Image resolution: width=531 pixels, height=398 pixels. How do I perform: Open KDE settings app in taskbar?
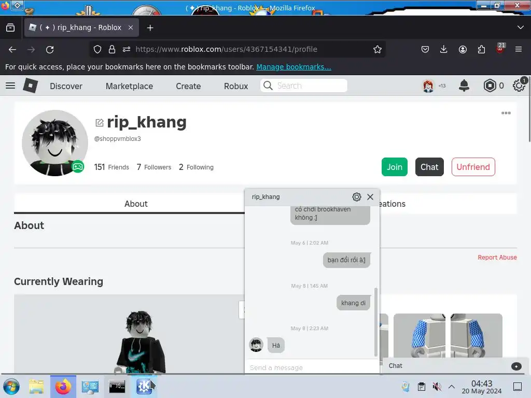[144, 387]
